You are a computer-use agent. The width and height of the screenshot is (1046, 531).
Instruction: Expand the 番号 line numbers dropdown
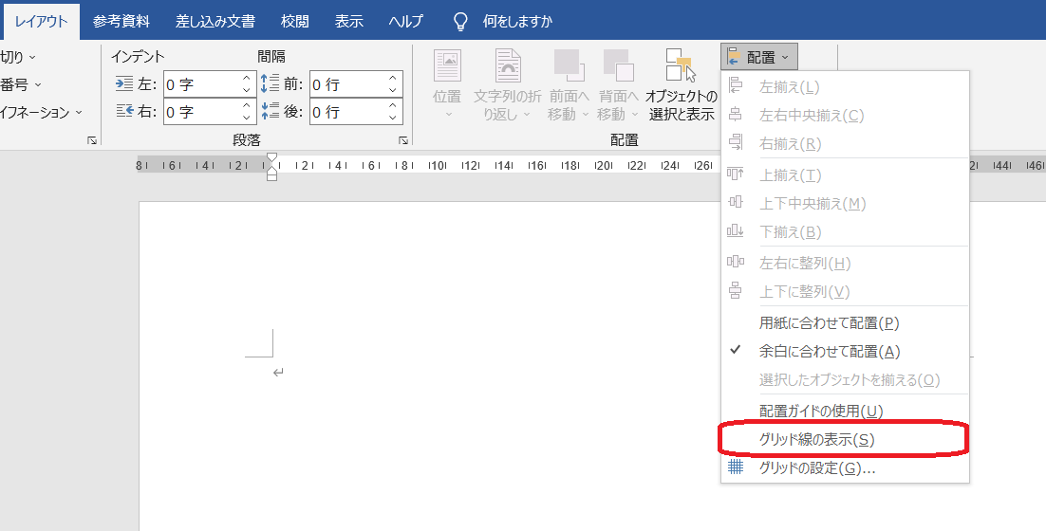pyautogui.click(x=21, y=84)
